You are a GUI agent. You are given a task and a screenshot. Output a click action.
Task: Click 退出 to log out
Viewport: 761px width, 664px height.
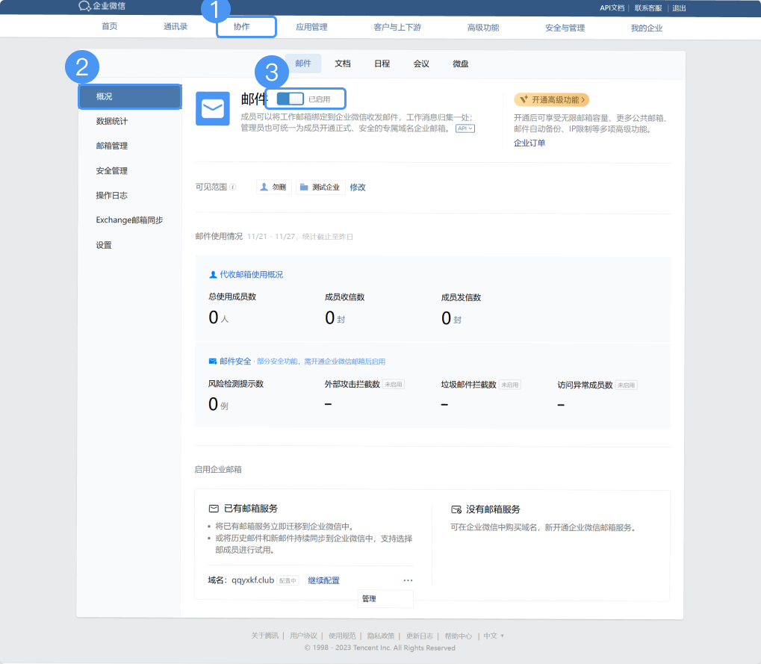click(x=679, y=8)
